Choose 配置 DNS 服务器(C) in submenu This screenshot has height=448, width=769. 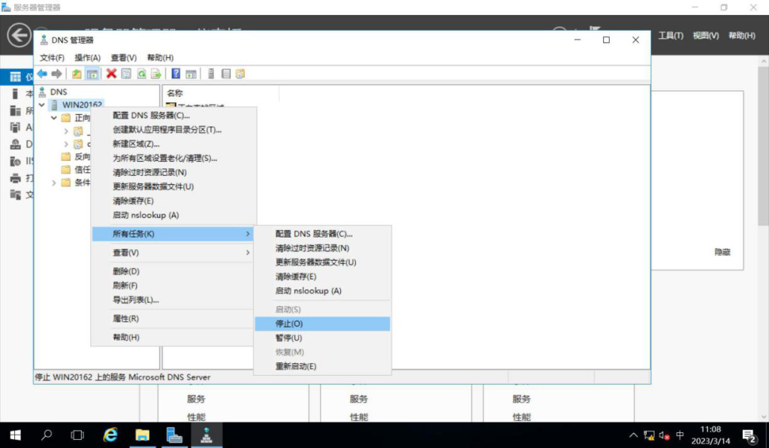point(322,234)
